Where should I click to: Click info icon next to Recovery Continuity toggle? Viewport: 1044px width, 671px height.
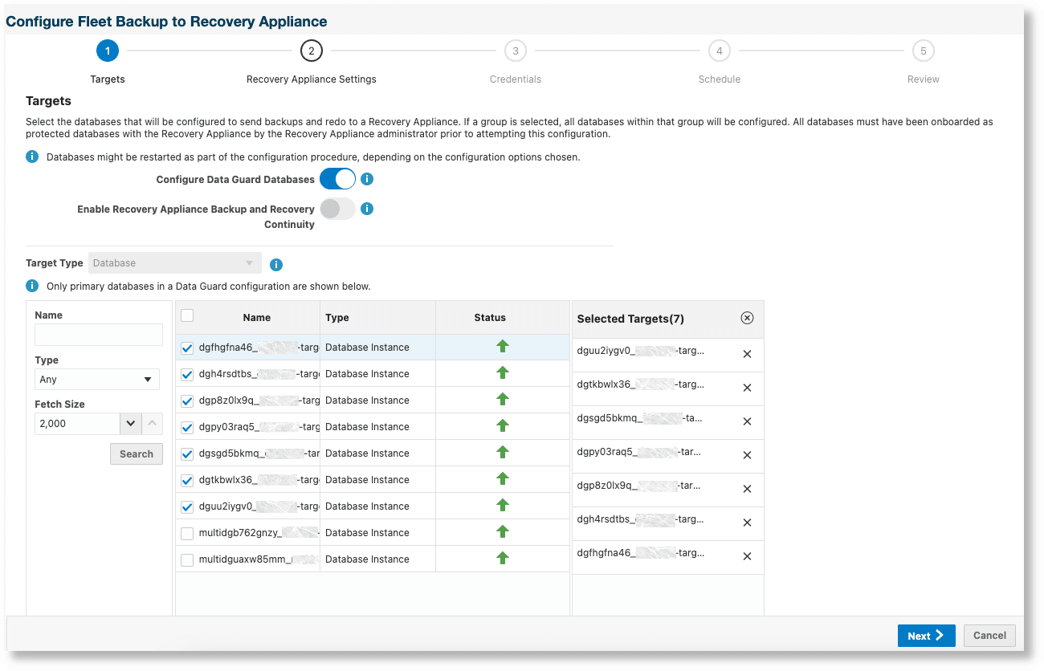pos(367,209)
